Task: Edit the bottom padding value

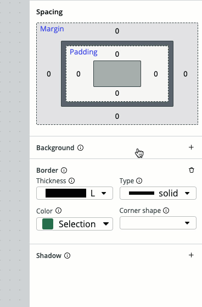Action: (117, 93)
